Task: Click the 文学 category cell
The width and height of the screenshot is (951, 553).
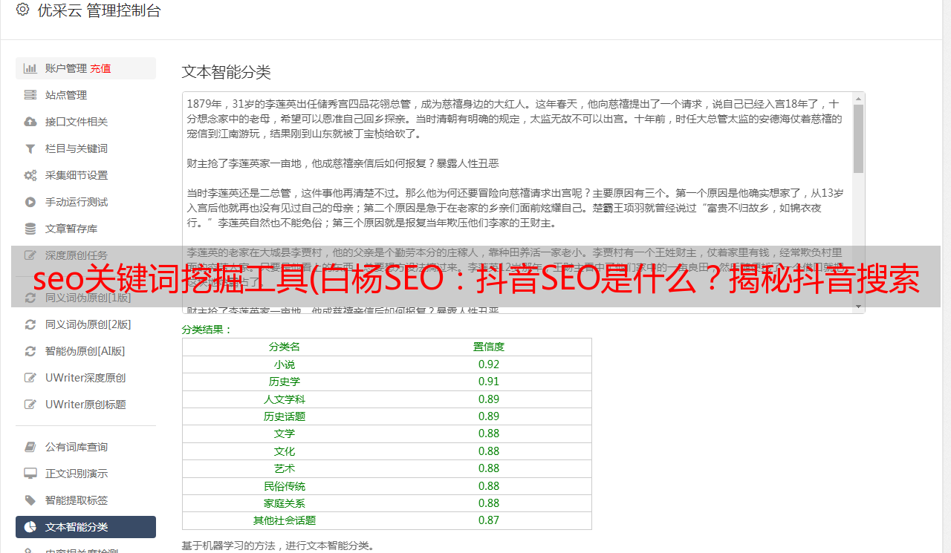Action: [x=285, y=433]
